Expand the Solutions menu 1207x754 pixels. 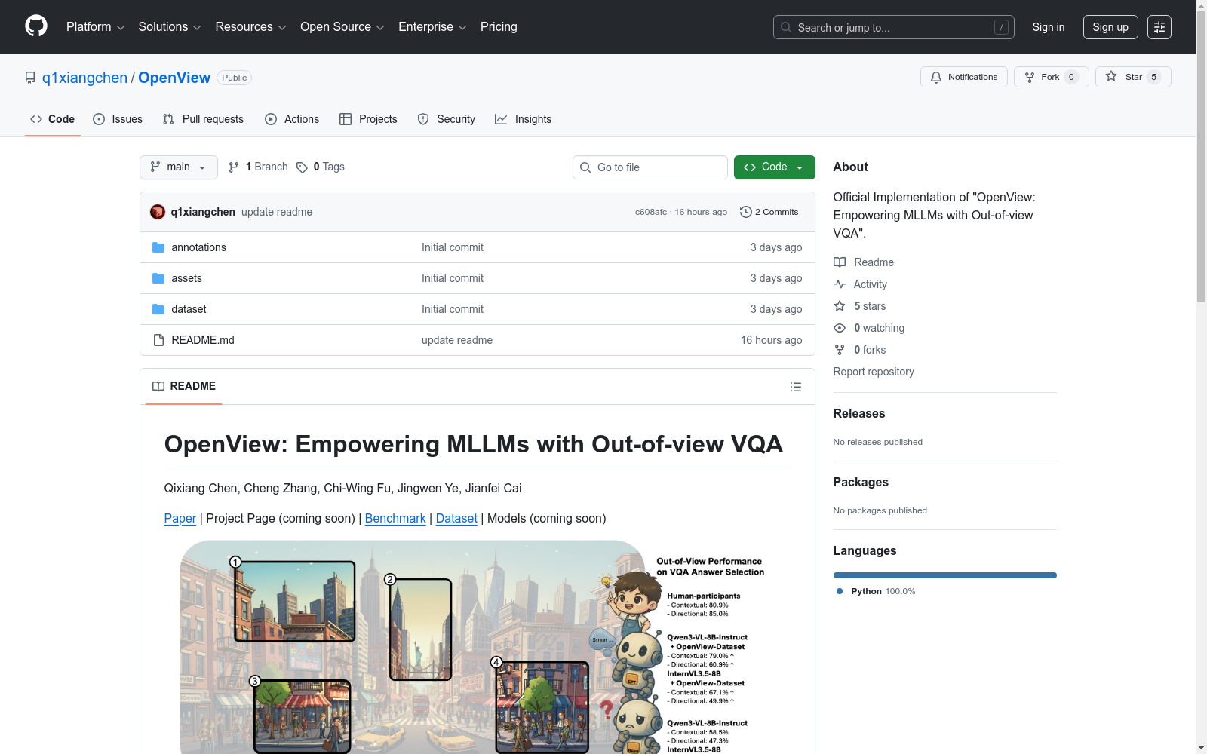[x=170, y=26]
